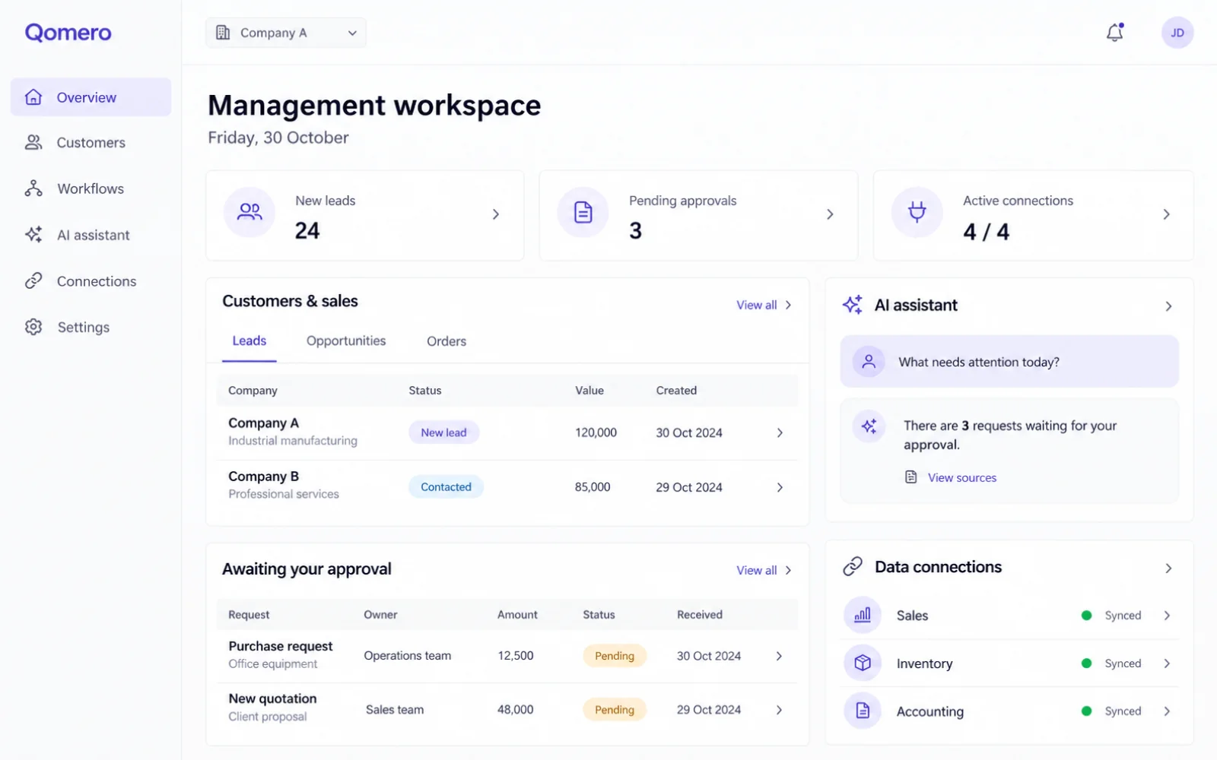Open notifications bell icon

pyautogui.click(x=1114, y=33)
